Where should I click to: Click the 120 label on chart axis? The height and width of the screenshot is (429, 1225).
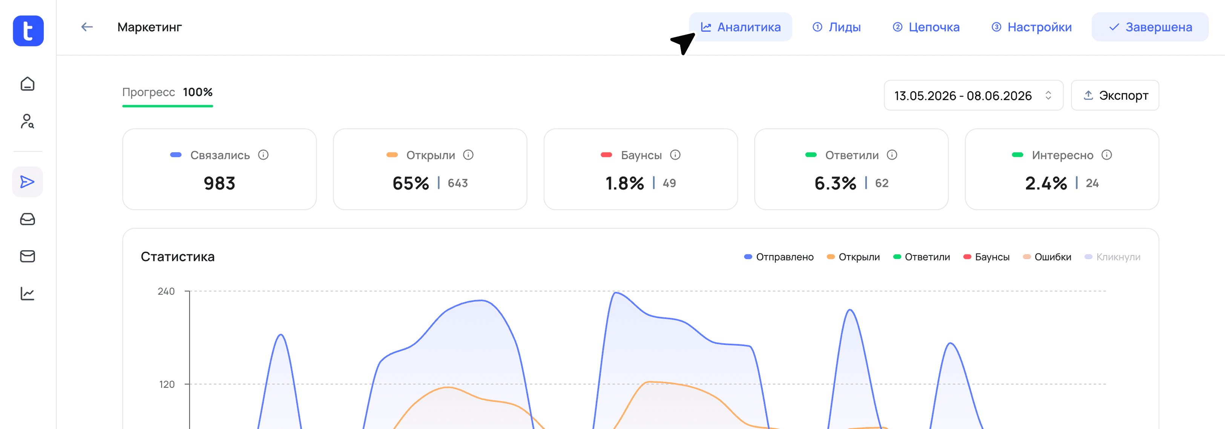tap(167, 384)
